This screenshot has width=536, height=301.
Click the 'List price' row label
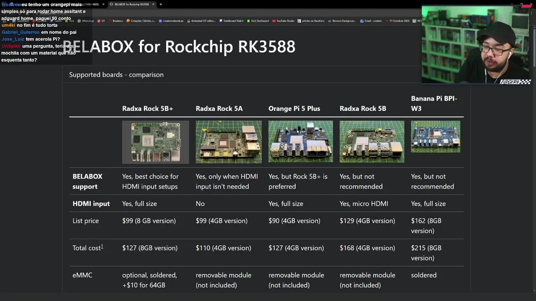[x=85, y=221]
